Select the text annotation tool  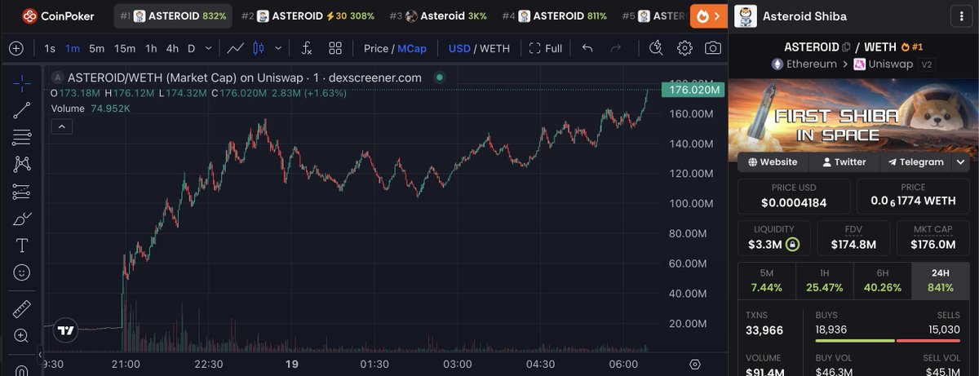pyautogui.click(x=22, y=246)
